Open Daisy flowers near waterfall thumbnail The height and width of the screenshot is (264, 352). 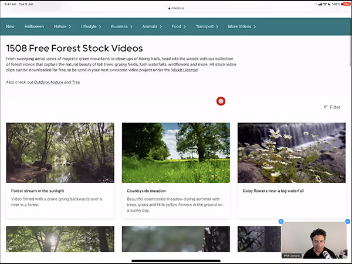(x=292, y=153)
